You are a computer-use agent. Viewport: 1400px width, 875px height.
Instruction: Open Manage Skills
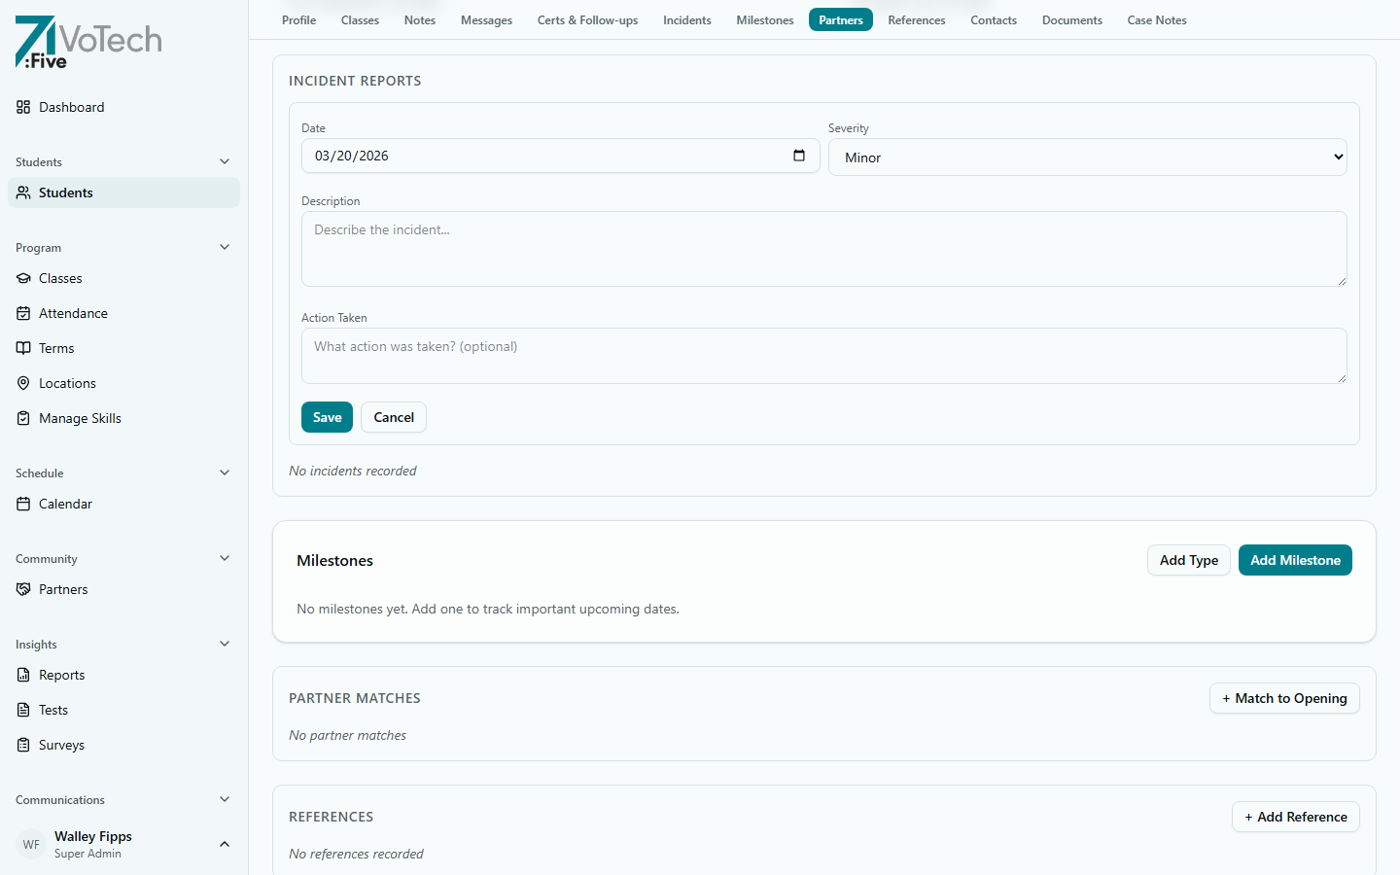click(80, 418)
